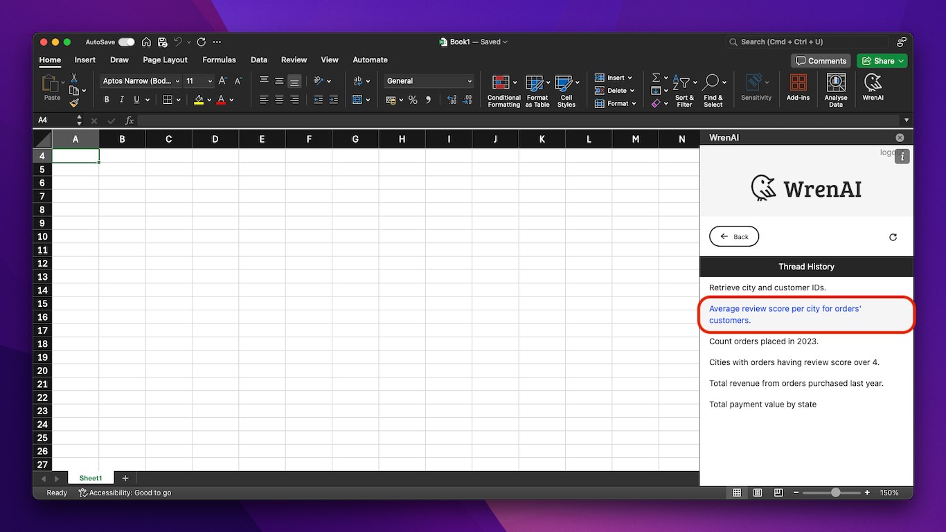Click the Redo icon in the title bar
This screenshot has height=532, width=946.
point(201,42)
